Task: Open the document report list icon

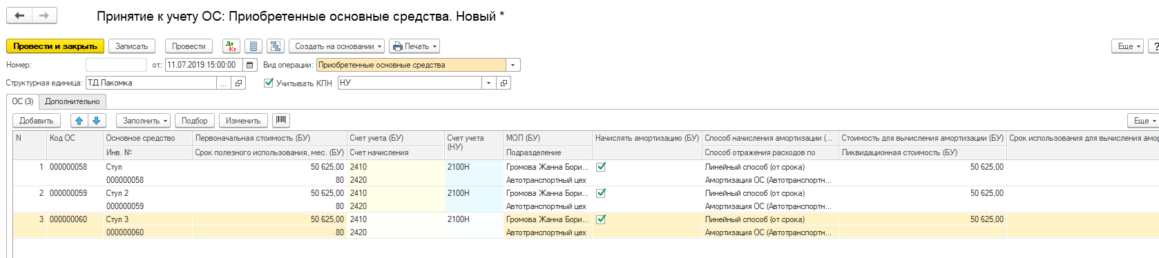Action: click(253, 46)
